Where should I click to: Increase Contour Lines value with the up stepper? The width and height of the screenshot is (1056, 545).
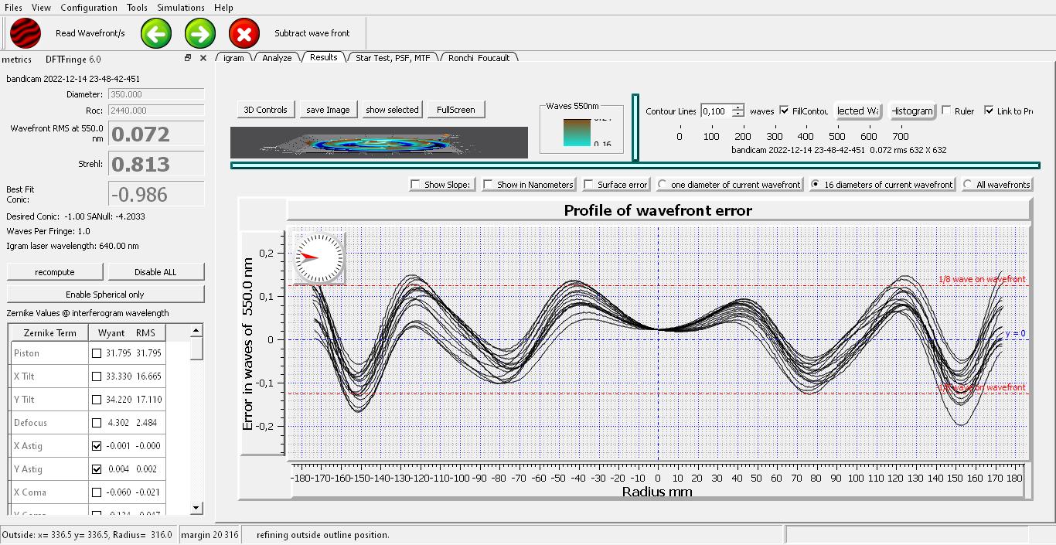click(x=738, y=107)
